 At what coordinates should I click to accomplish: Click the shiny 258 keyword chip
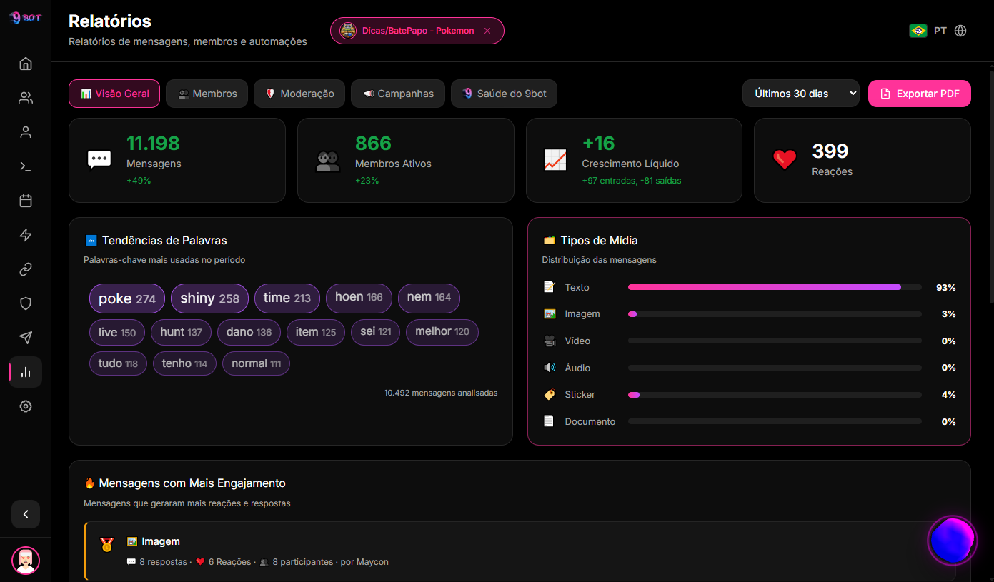point(210,298)
